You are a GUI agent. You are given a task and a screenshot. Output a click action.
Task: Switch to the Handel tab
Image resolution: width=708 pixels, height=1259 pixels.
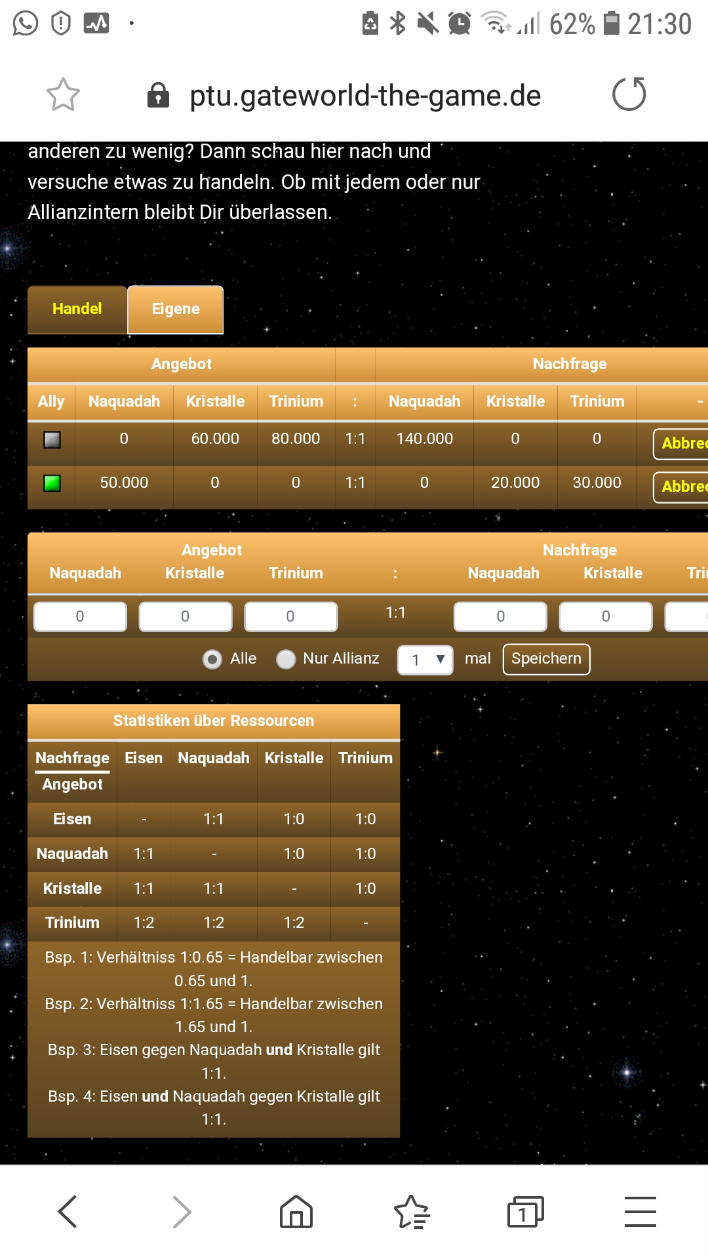tap(77, 309)
